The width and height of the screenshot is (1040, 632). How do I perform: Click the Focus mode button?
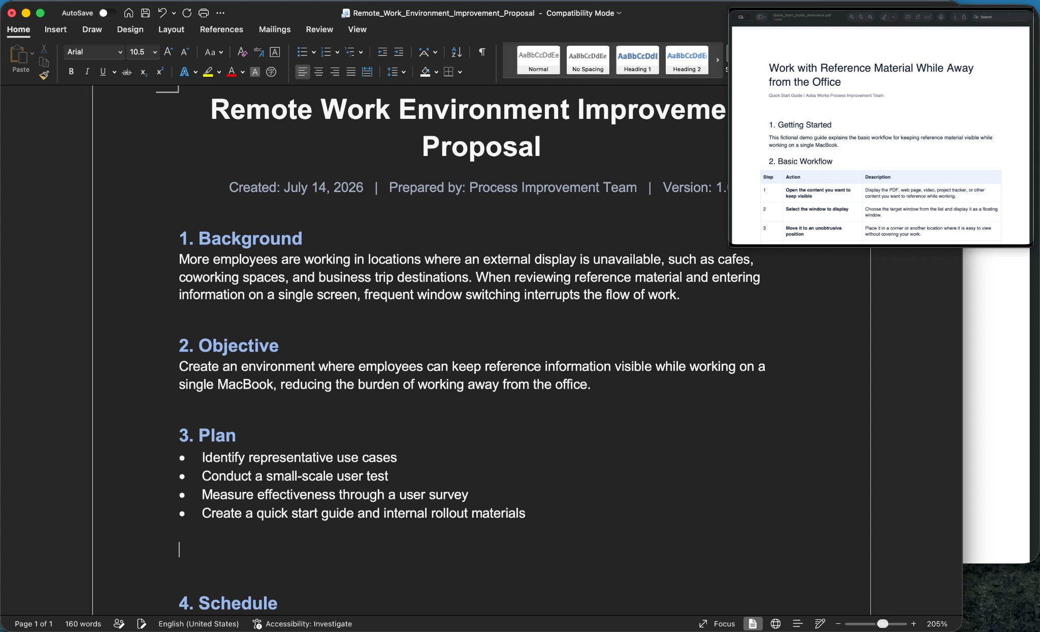[x=717, y=623]
